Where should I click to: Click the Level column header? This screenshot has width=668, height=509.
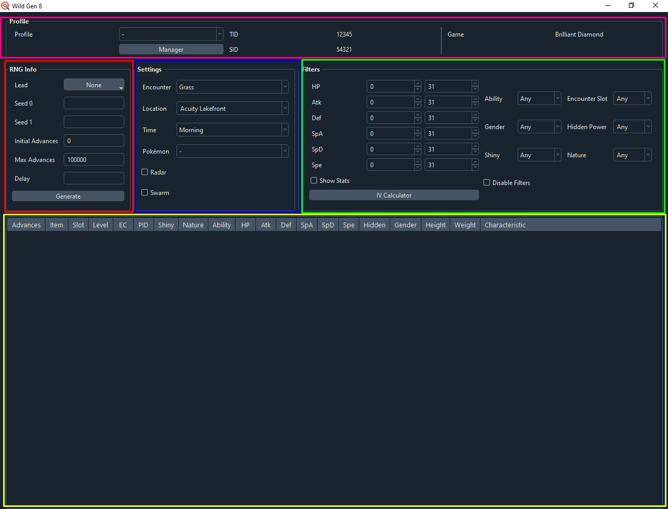pos(101,225)
